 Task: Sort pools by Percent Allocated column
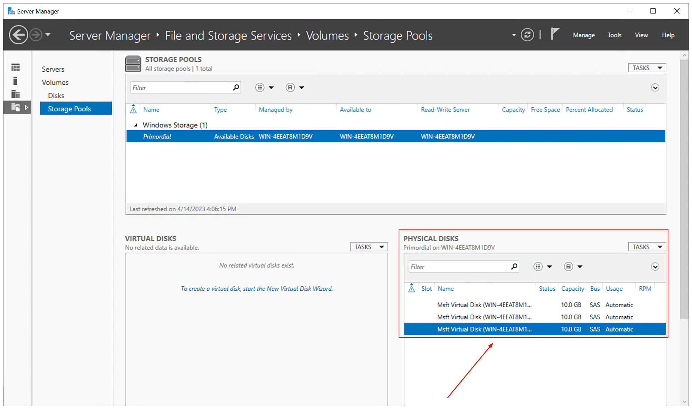coord(589,110)
